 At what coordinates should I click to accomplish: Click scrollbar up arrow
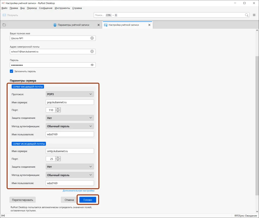(257, 30)
